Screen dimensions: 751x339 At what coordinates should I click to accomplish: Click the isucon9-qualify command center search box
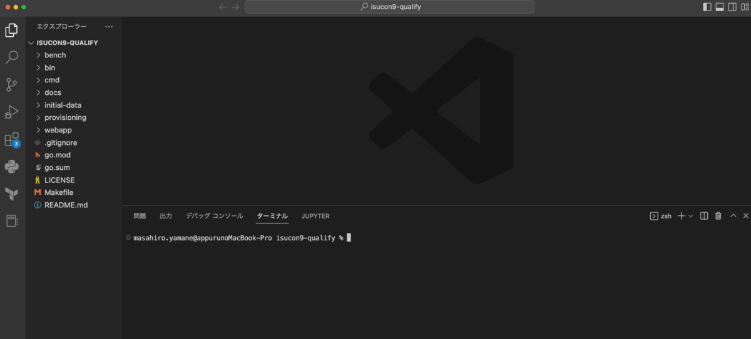(389, 7)
